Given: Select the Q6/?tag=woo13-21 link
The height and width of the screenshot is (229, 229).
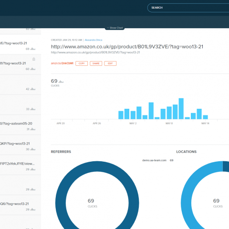Looking at the screenshot, I should [x=21, y=205].
